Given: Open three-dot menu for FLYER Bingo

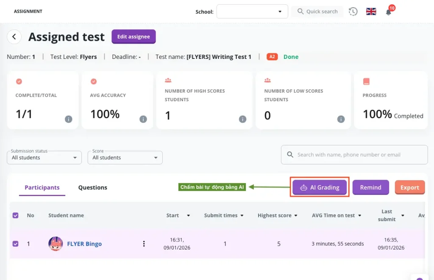Looking at the screenshot, I should 144,244.
